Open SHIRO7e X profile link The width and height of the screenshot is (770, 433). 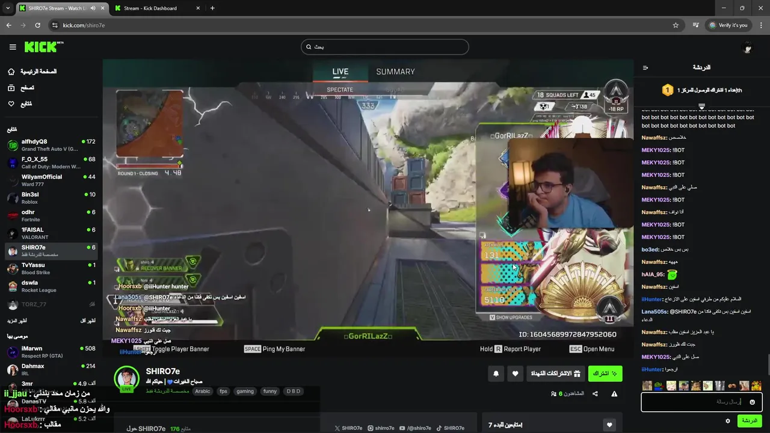[349, 428]
